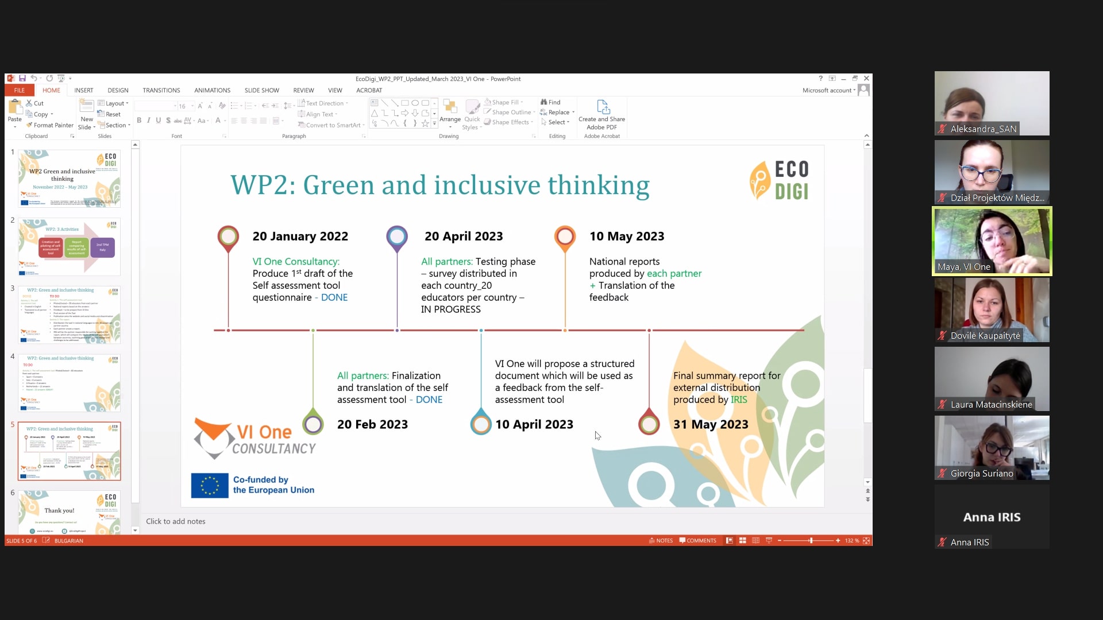Start Slide Show from the status bar icon
Image resolution: width=1103 pixels, height=620 pixels.
pyautogui.click(x=769, y=541)
